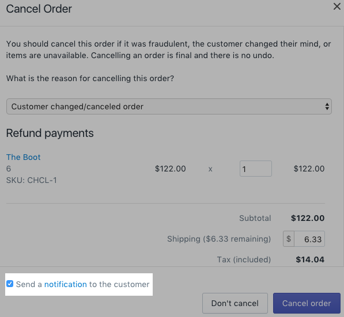Focus the quantity field showing 1
This screenshot has width=344, height=317.
(x=256, y=169)
